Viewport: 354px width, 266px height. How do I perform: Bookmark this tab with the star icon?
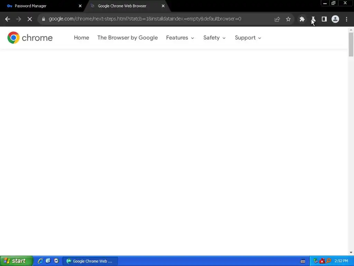(288, 19)
